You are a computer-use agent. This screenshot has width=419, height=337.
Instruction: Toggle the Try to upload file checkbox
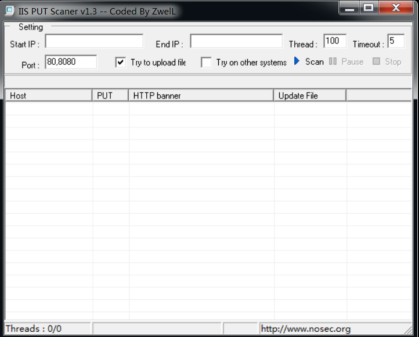(121, 63)
